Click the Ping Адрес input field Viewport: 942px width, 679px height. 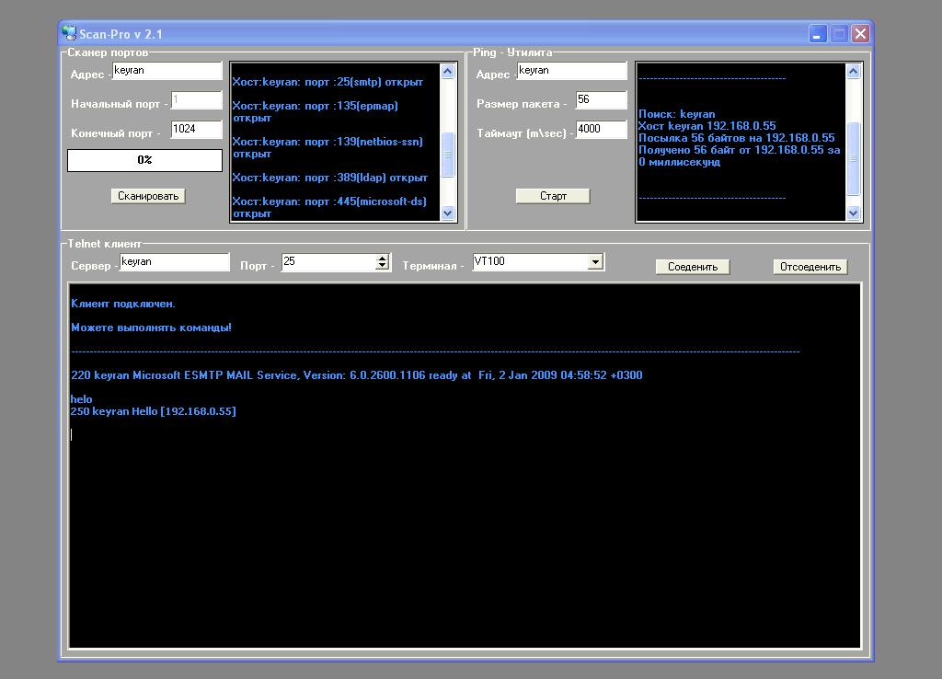click(x=572, y=70)
